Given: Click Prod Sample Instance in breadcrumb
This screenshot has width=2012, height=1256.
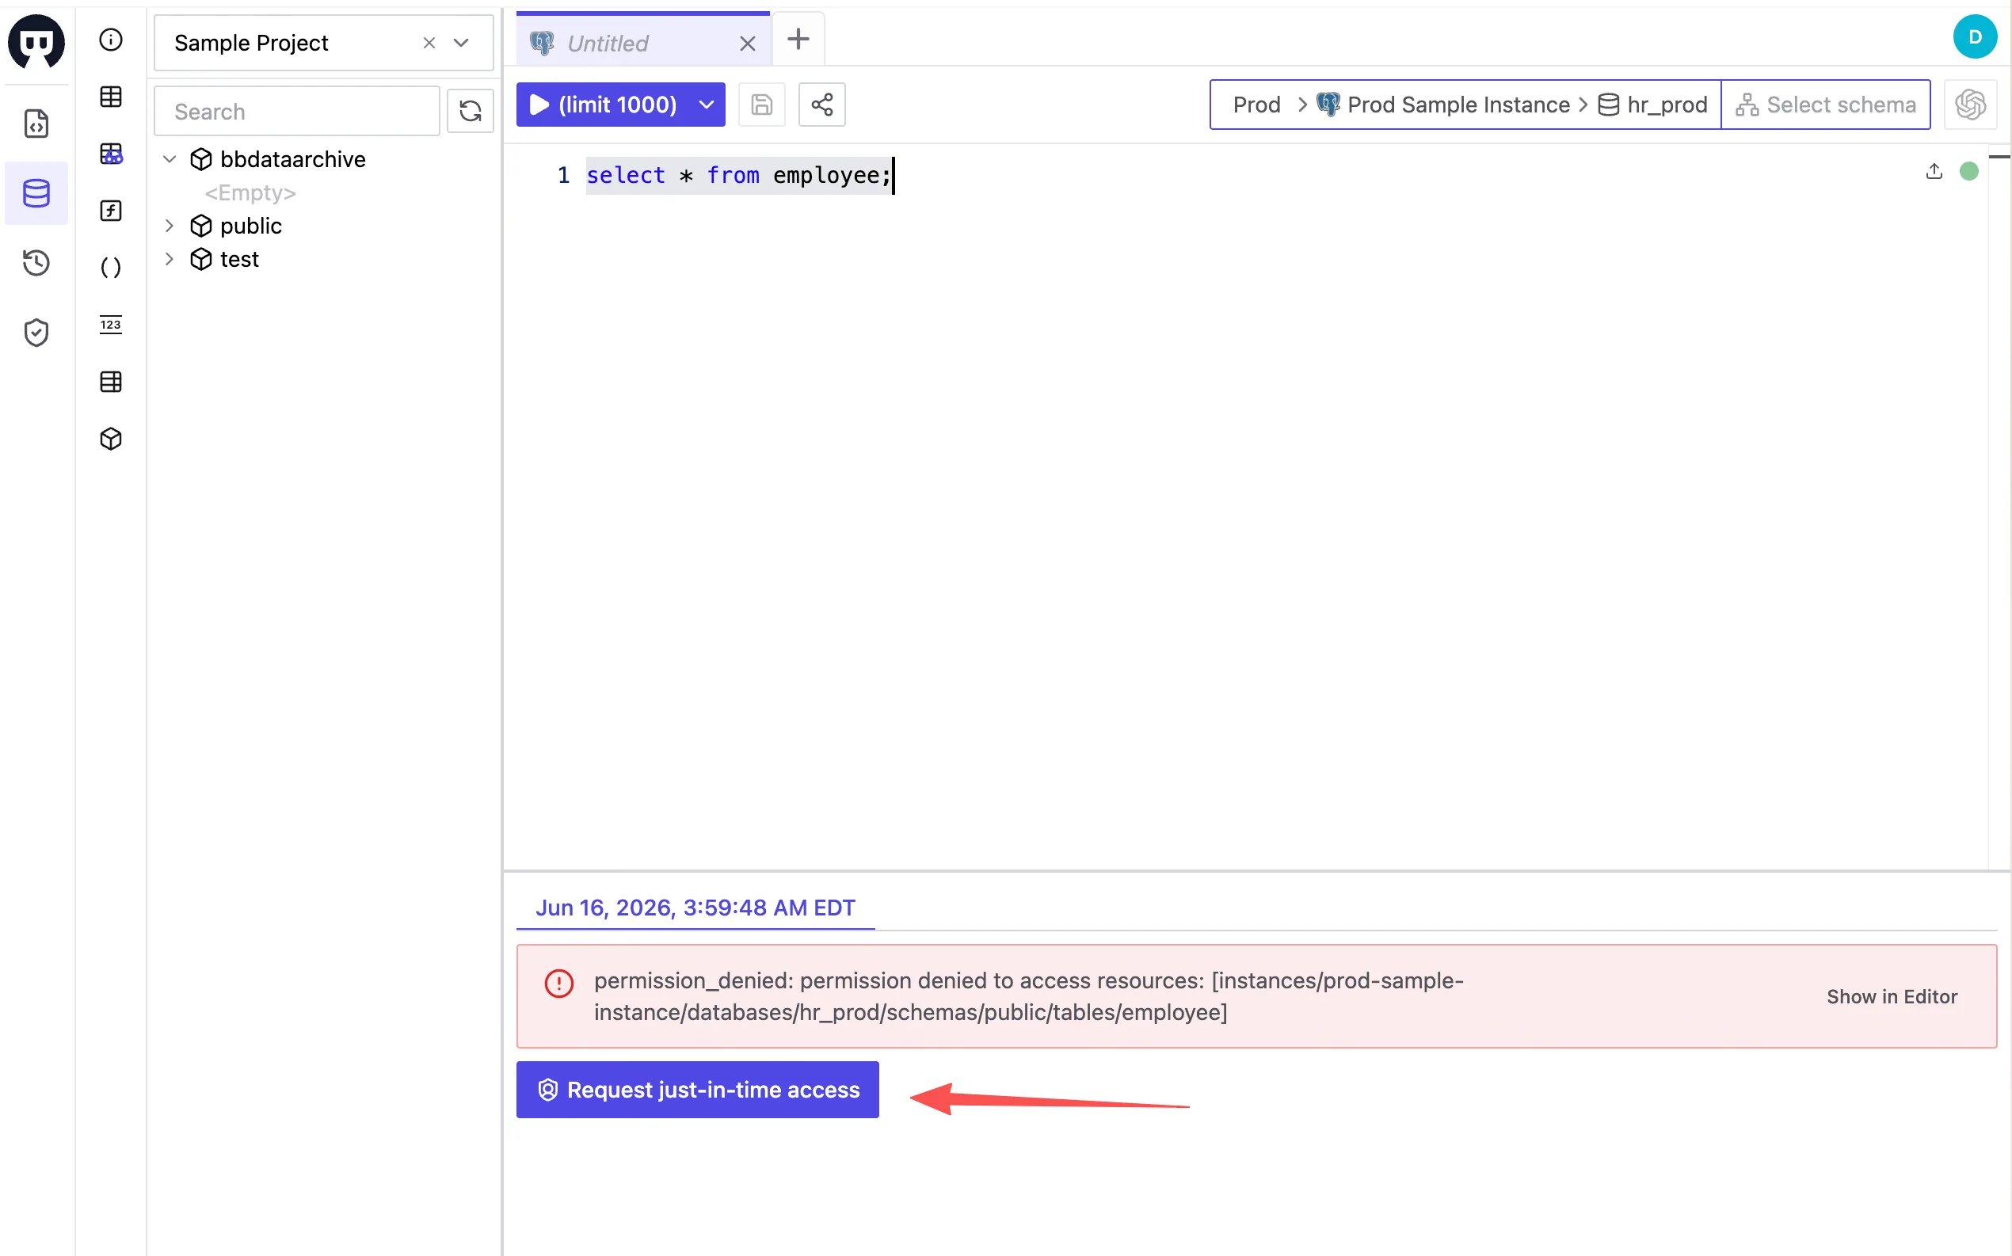Looking at the screenshot, I should pos(1444,105).
